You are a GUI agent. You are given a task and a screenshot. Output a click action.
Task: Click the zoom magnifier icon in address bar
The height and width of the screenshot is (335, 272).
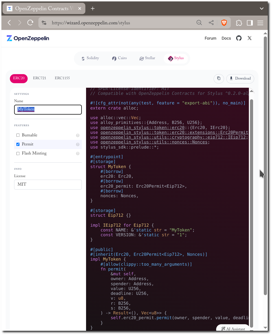(x=199, y=23)
